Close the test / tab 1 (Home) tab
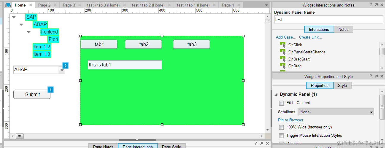This screenshot has height=148, width=386. click(214, 5)
